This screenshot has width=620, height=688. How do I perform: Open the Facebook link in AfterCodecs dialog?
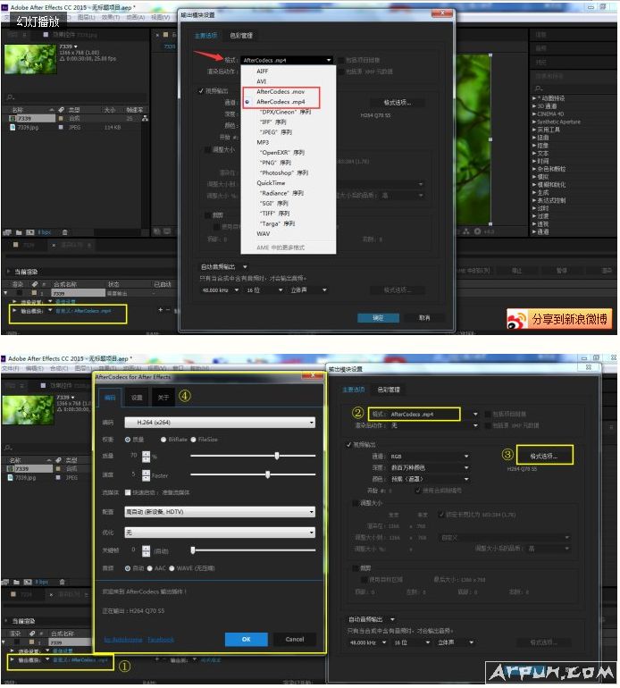pos(161,639)
